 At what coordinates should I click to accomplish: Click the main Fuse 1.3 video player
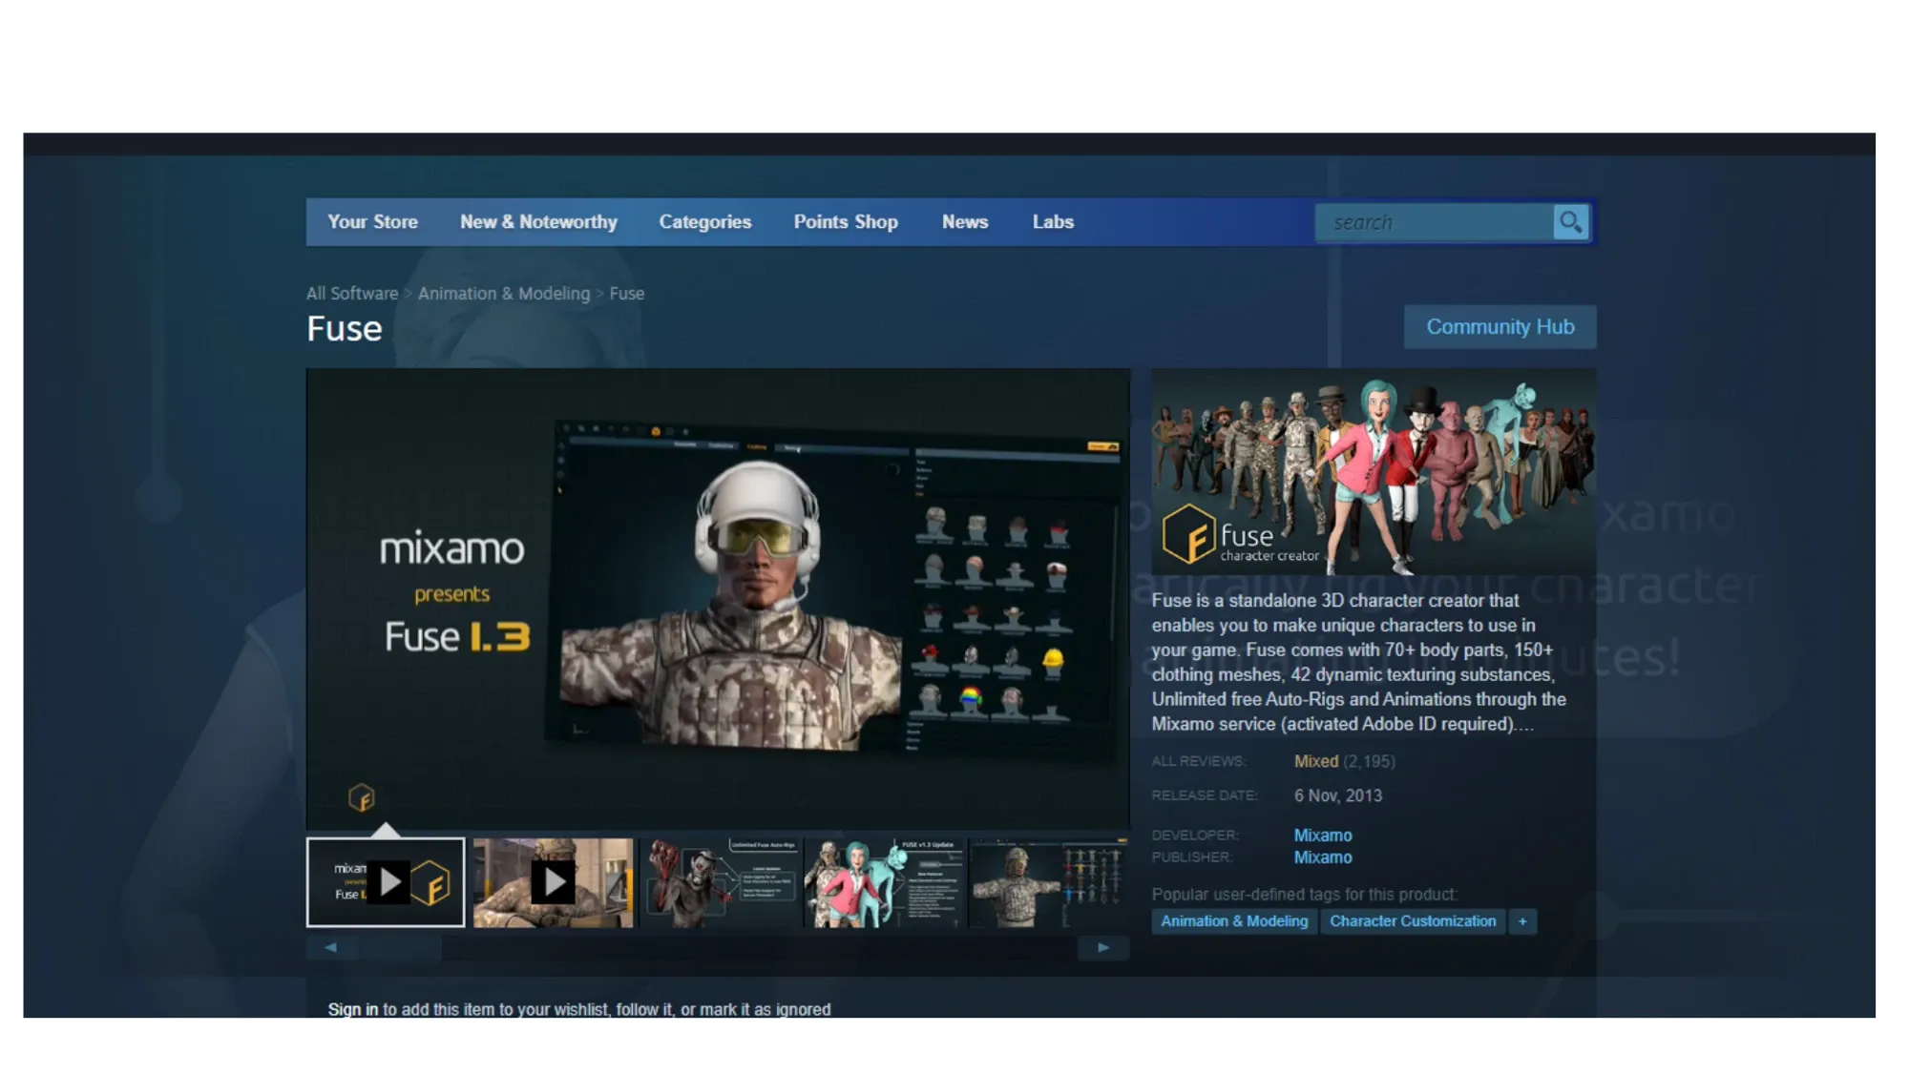coord(718,598)
